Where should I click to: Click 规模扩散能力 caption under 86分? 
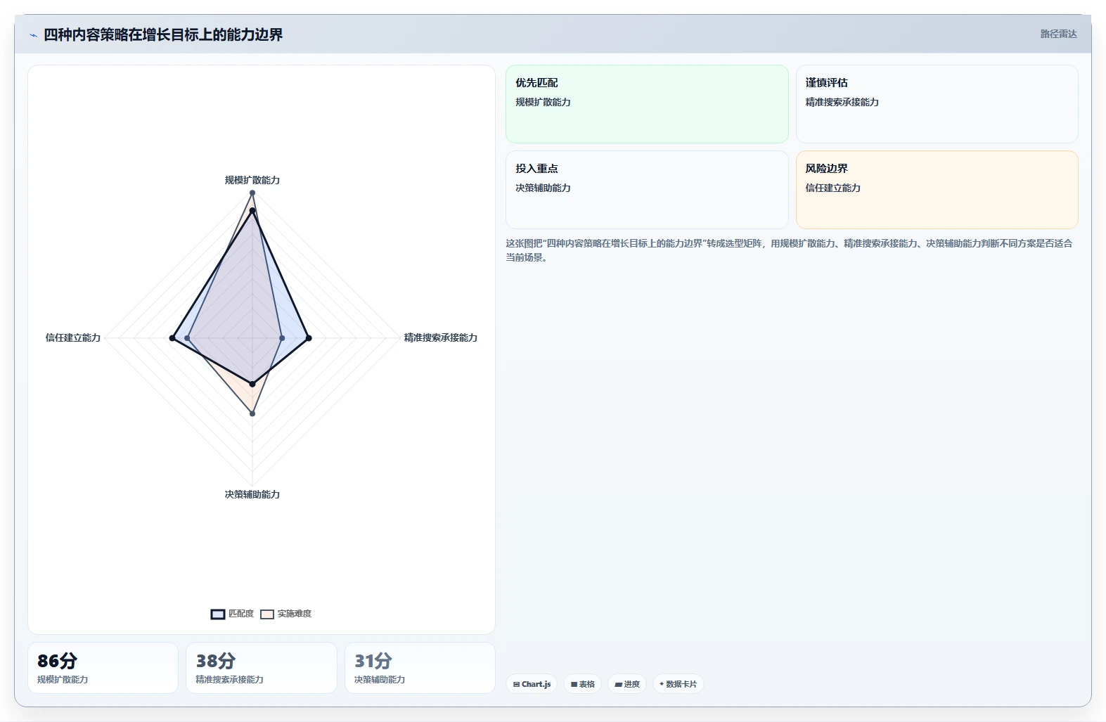[x=63, y=680]
